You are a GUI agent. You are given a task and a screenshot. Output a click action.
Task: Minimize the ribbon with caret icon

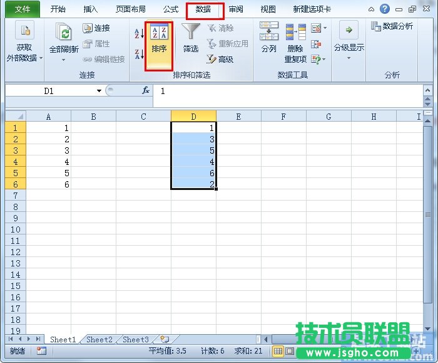(371, 9)
